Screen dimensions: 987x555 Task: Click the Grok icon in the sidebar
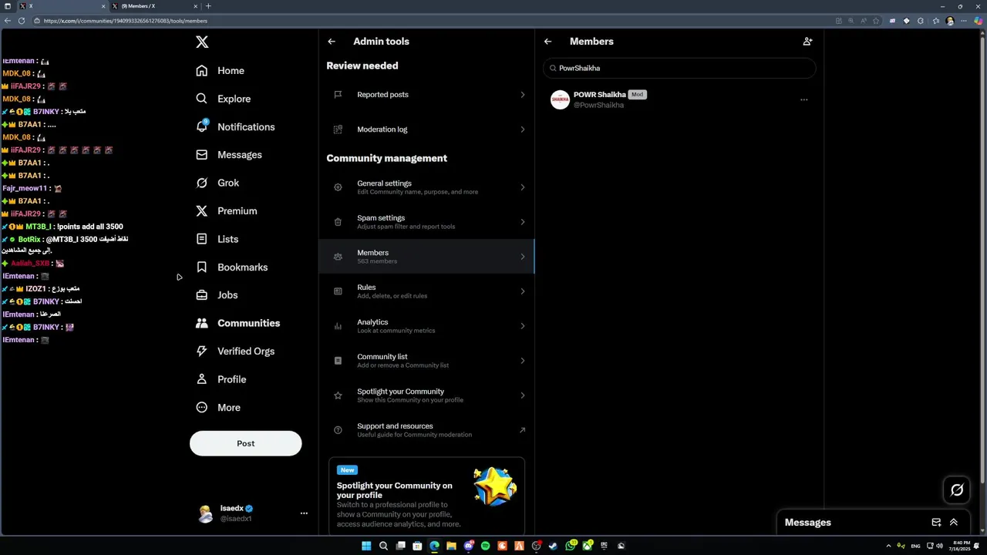pos(202,183)
